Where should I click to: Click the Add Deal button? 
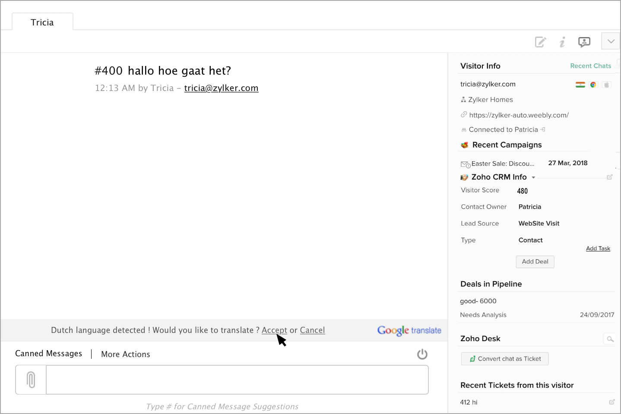pos(535,262)
